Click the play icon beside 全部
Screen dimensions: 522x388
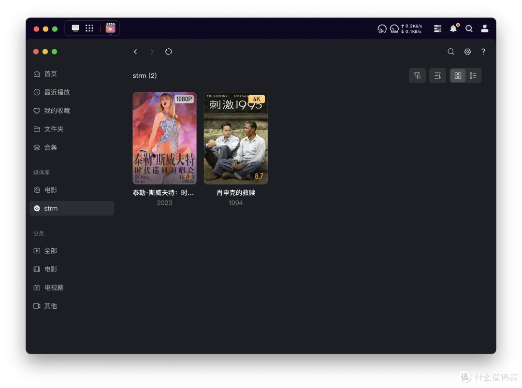37,251
